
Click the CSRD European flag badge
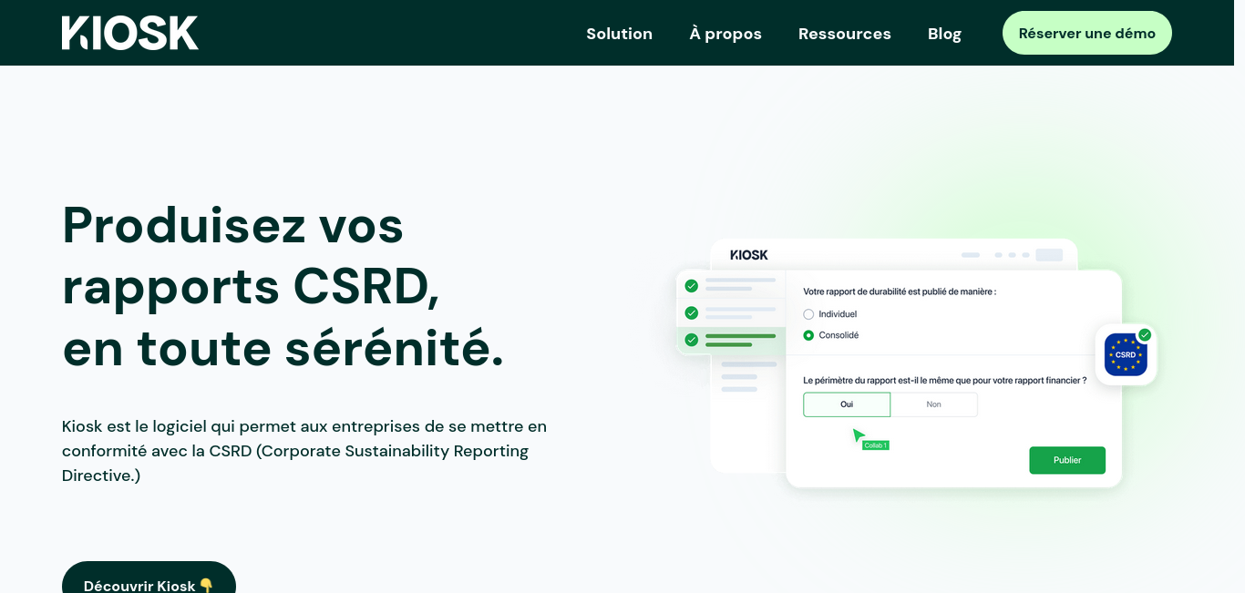pos(1126,354)
